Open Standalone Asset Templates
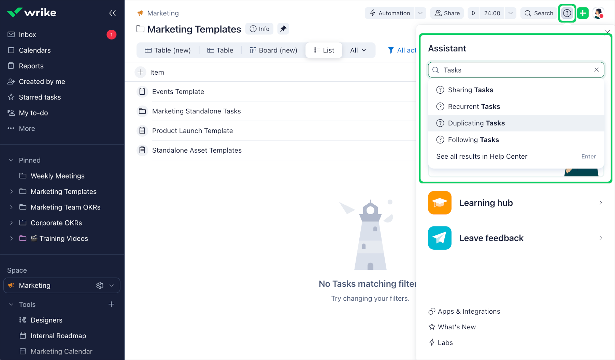The width and height of the screenshot is (615, 360). coord(197,150)
